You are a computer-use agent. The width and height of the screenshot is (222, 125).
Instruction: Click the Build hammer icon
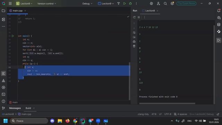point(119,3)
